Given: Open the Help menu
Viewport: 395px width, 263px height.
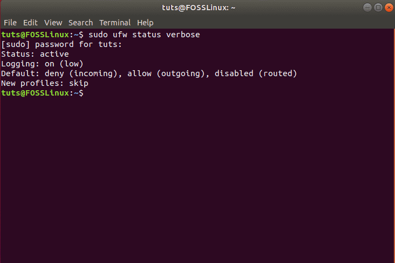Looking at the screenshot, I should [145, 23].
